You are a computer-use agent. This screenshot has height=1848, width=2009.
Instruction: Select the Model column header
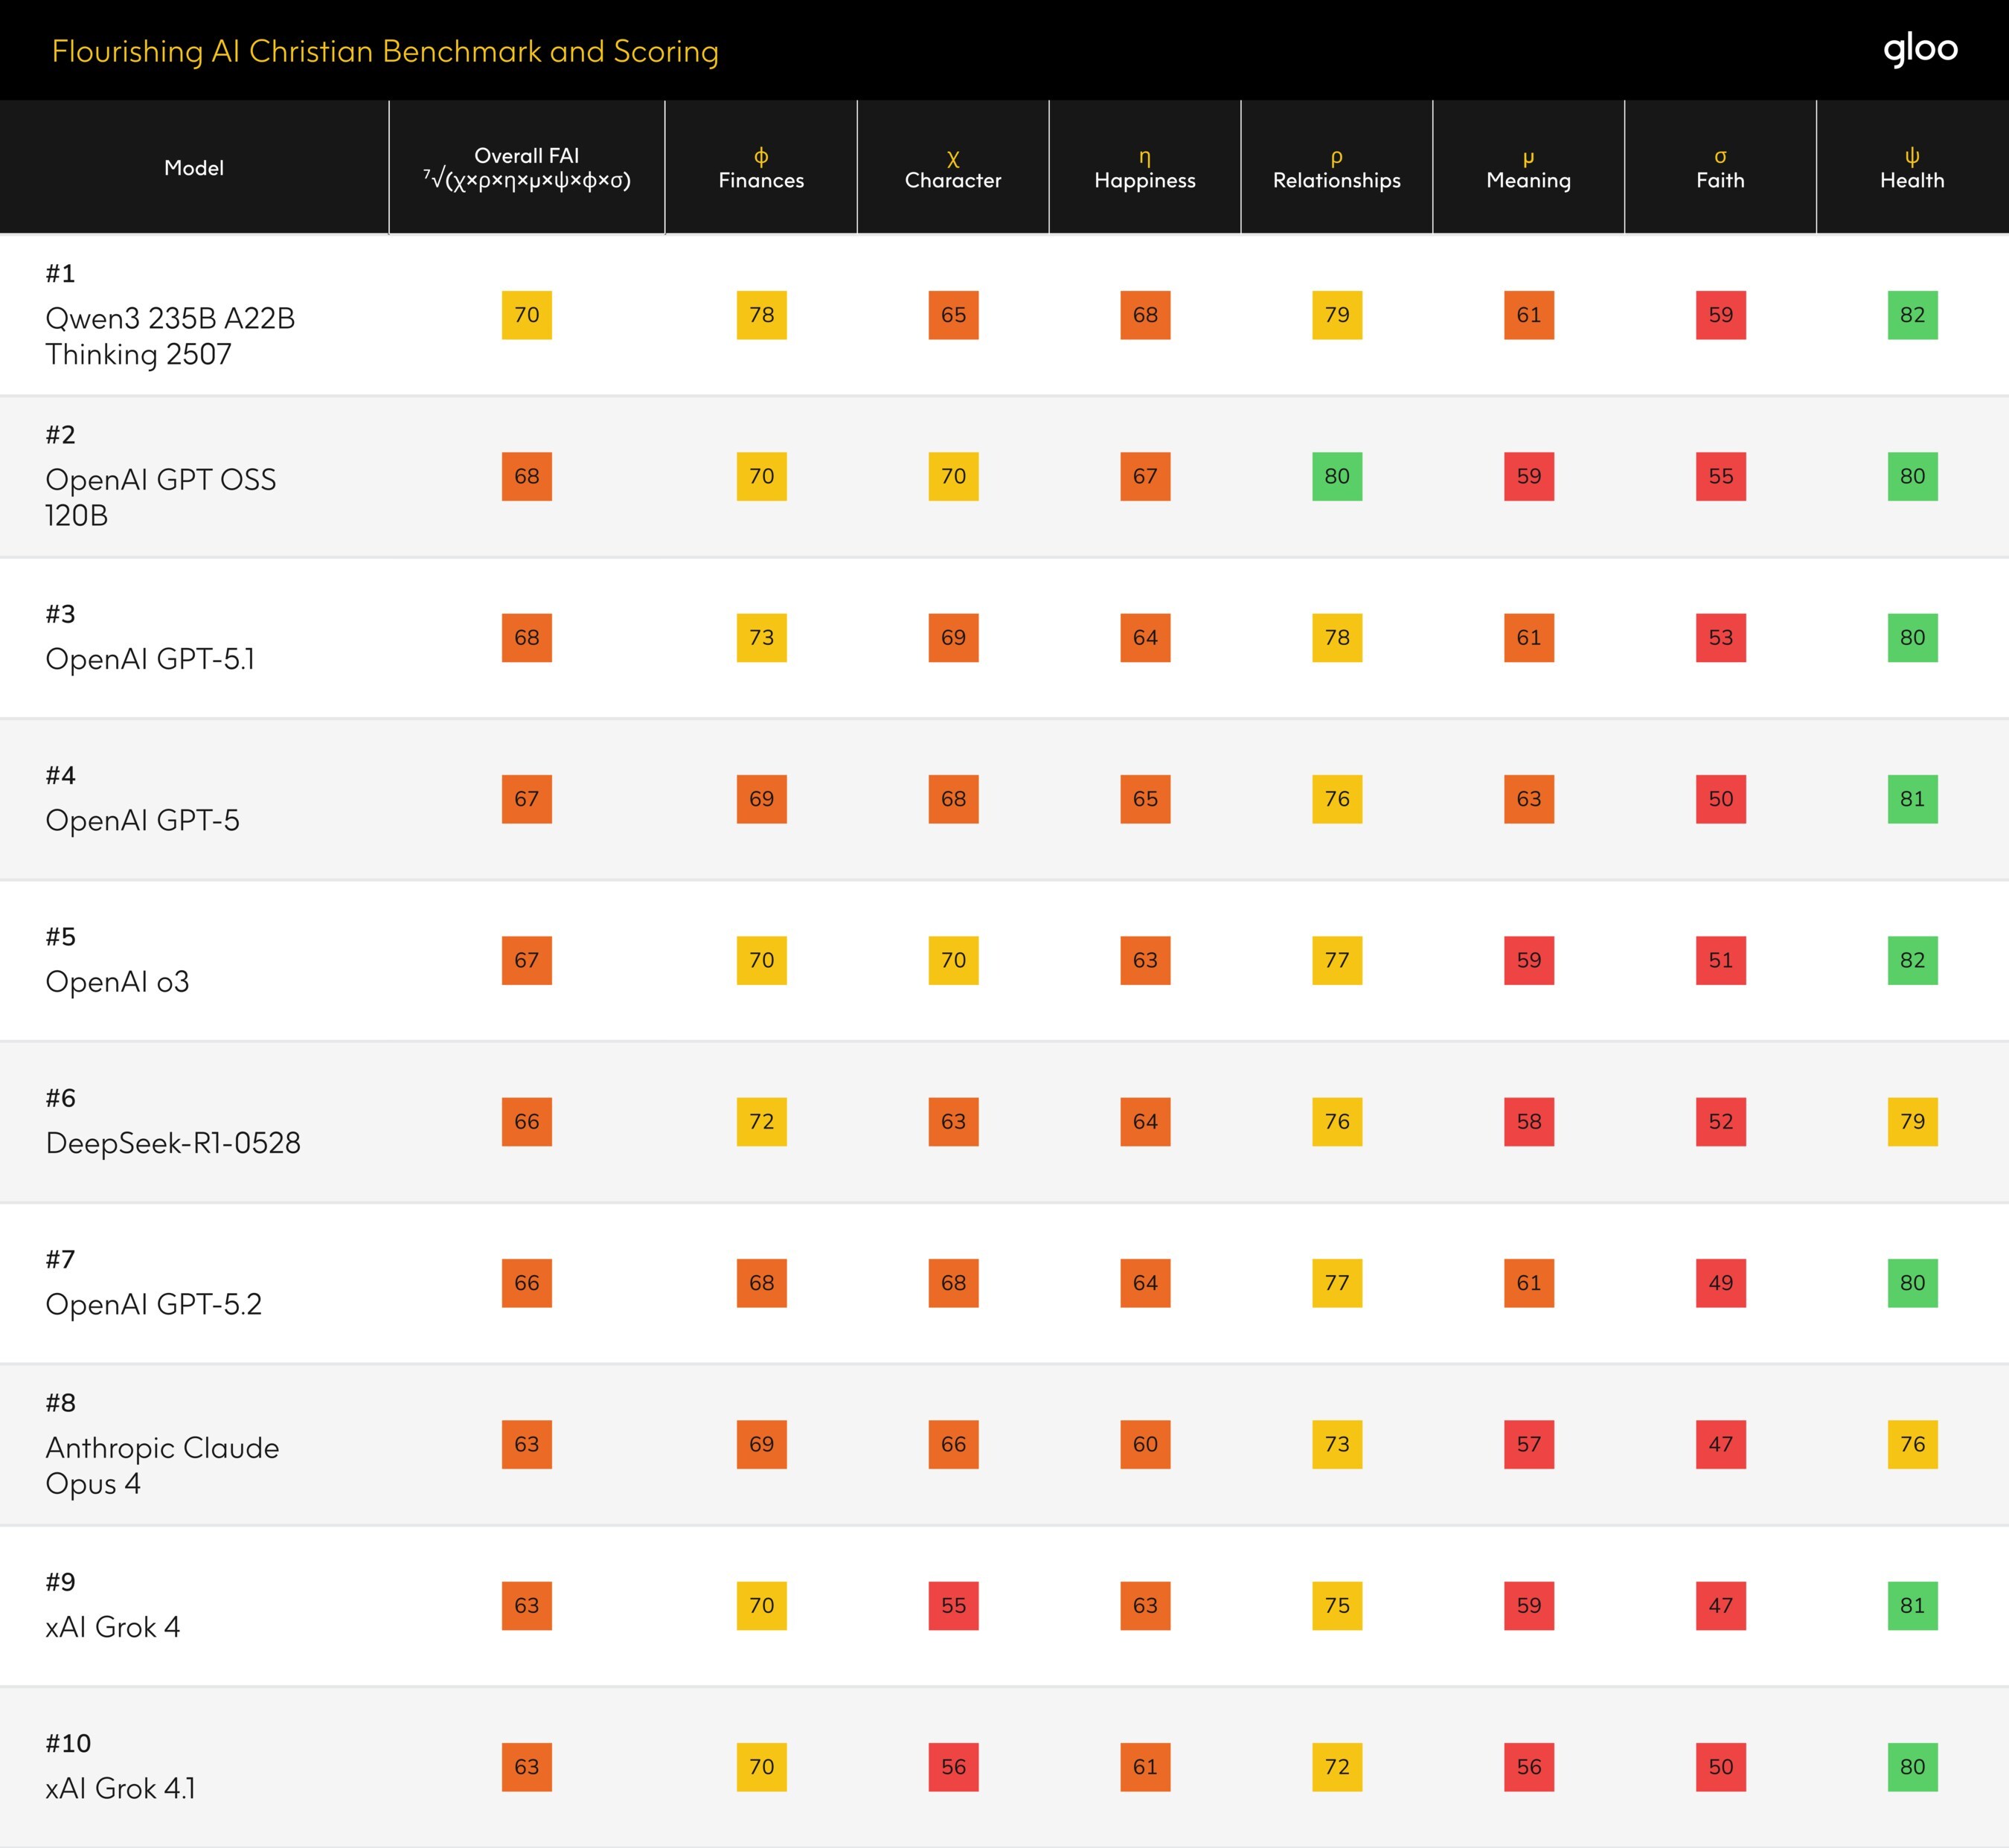(194, 168)
